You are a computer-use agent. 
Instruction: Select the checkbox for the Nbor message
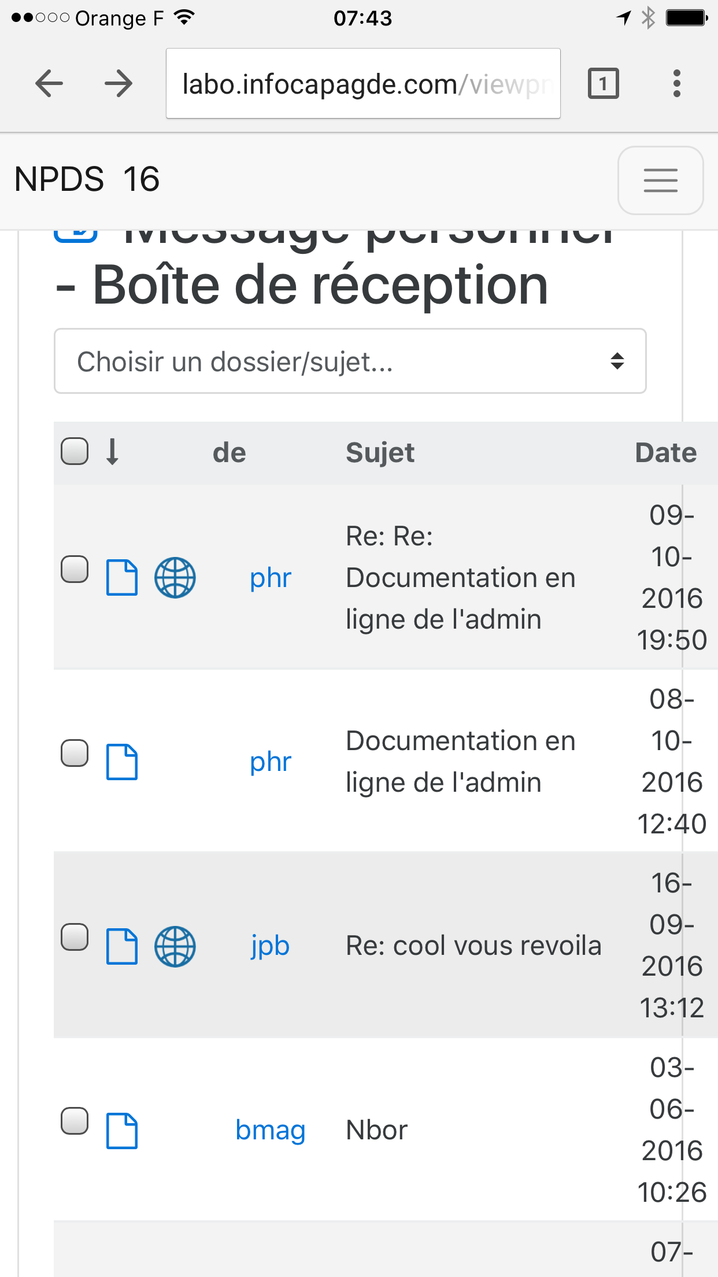click(x=75, y=1121)
